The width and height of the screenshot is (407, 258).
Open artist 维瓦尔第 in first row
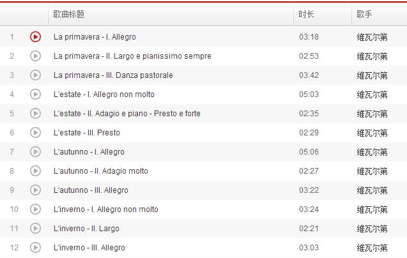[x=372, y=37]
